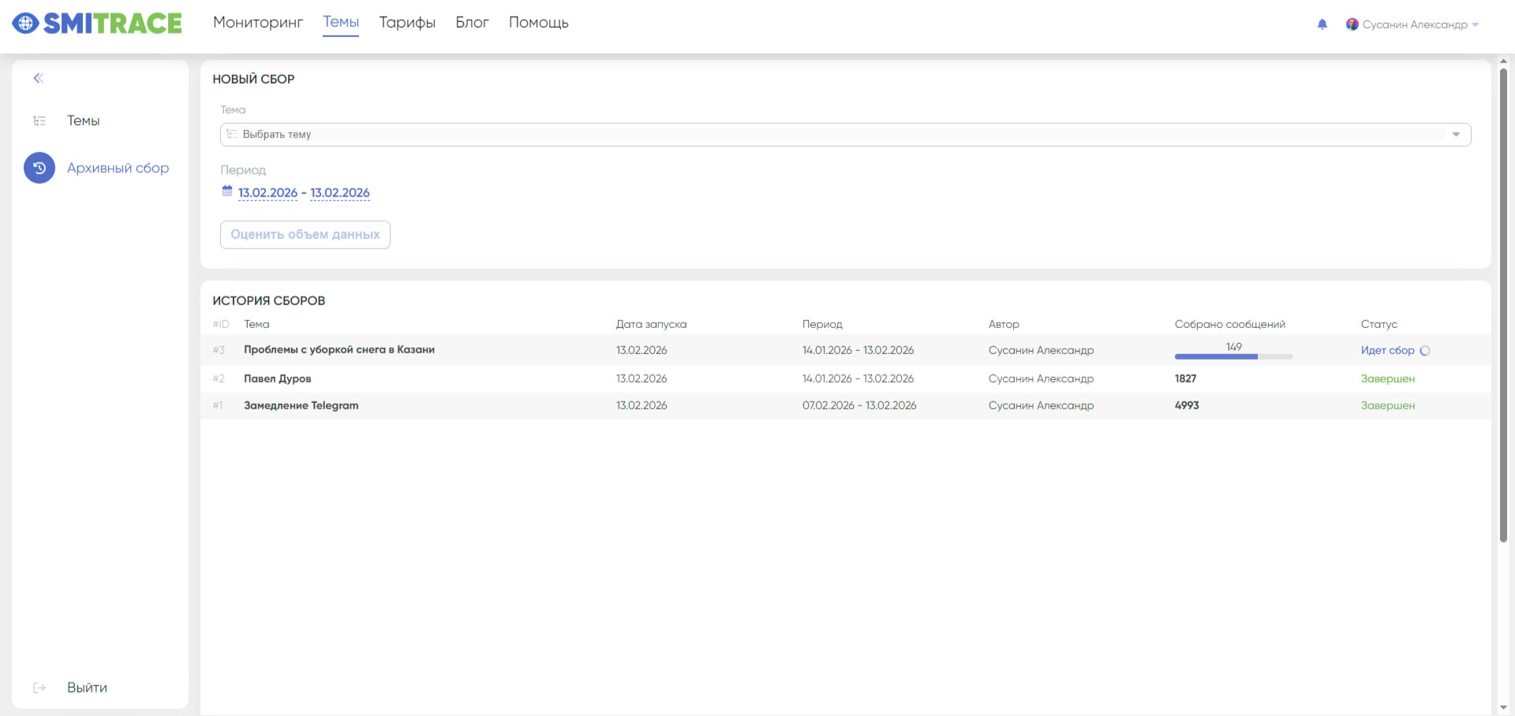Click the user avatar icon
The height and width of the screenshot is (716, 1515).
1352,24
